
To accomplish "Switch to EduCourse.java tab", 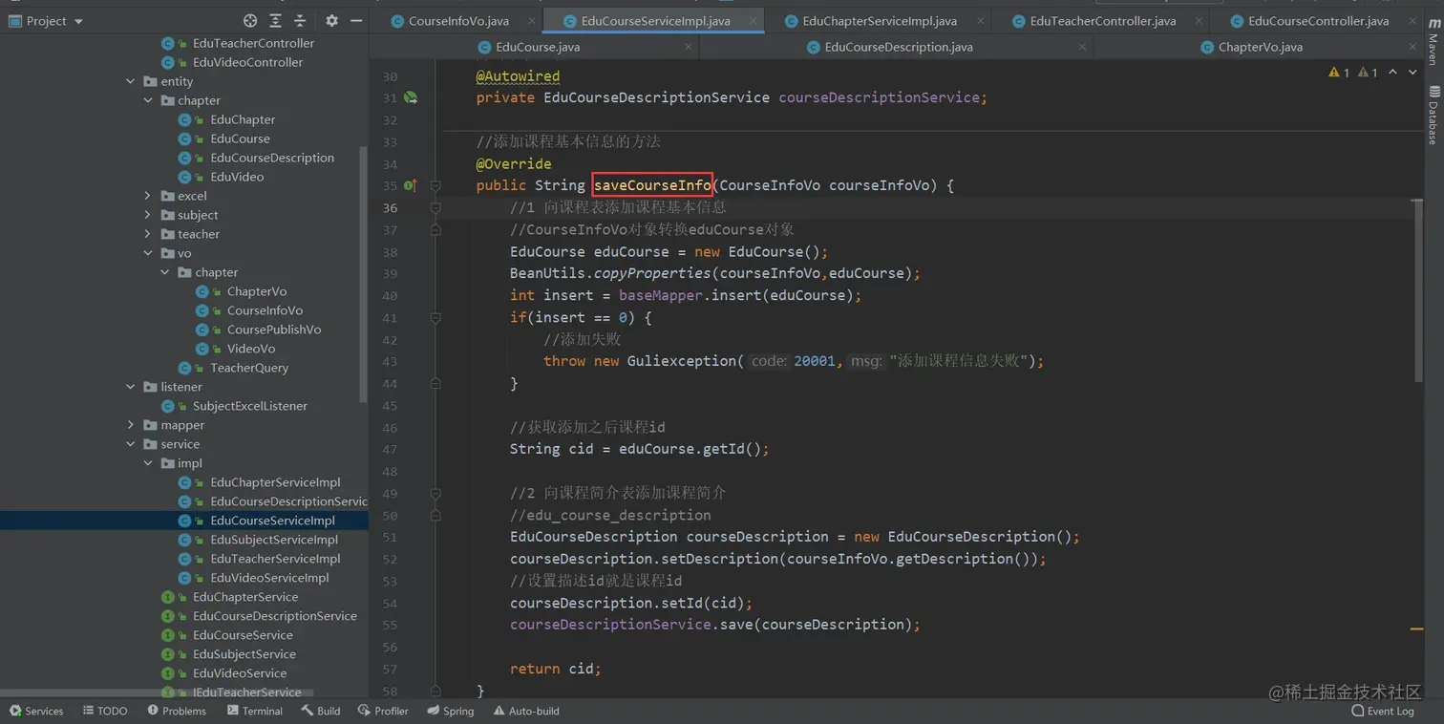I will pyautogui.click(x=538, y=47).
